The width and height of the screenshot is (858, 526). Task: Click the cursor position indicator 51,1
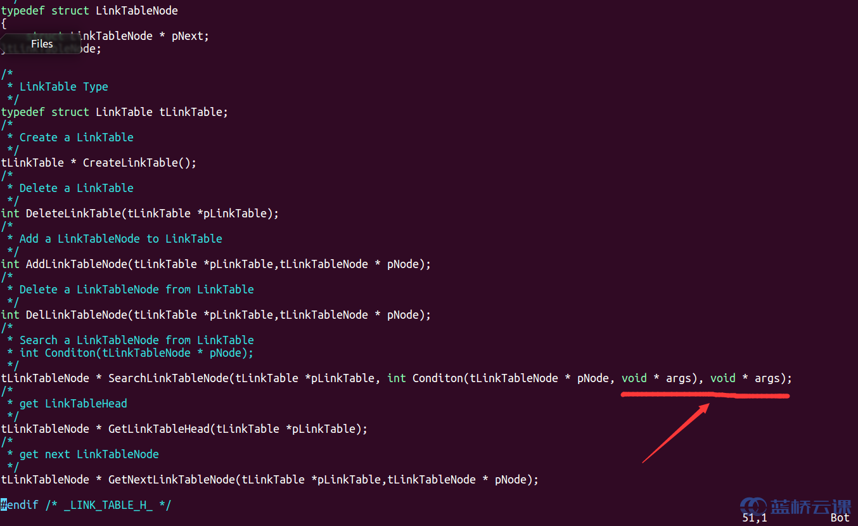coord(754,518)
